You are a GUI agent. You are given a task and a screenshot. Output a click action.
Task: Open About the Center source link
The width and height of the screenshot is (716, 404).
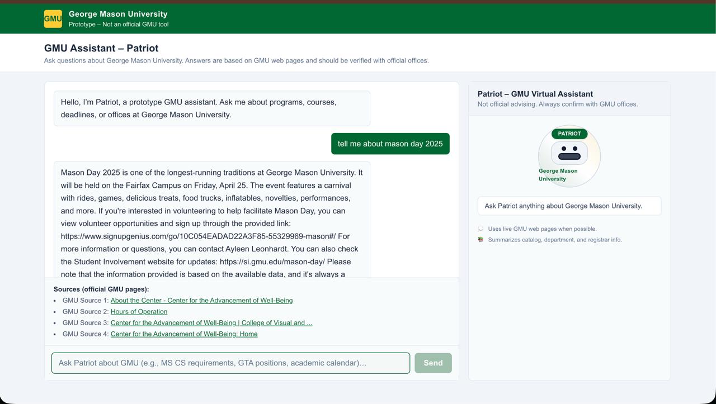point(201,301)
